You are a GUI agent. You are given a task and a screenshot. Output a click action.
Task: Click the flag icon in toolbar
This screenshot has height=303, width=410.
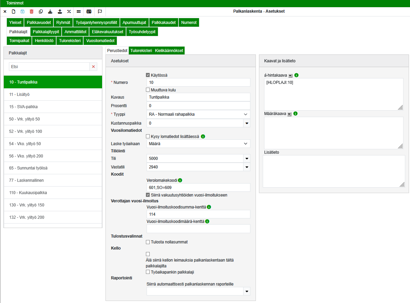100,11
